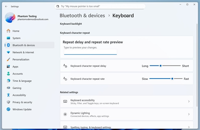Screen dimensions: 200x130
Task: Open Dynamic Lighting related setting
Action: (127, 114)
